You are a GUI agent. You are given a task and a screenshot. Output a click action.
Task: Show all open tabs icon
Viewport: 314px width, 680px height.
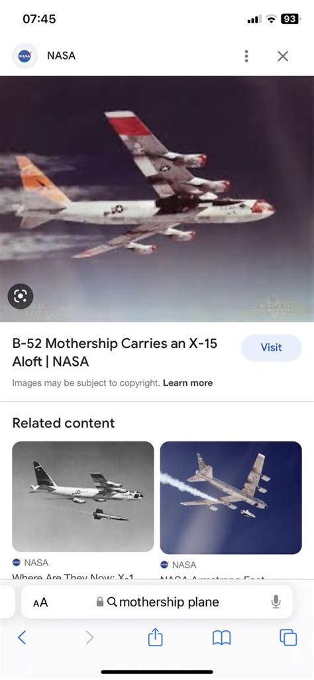(x=288, y=638)
